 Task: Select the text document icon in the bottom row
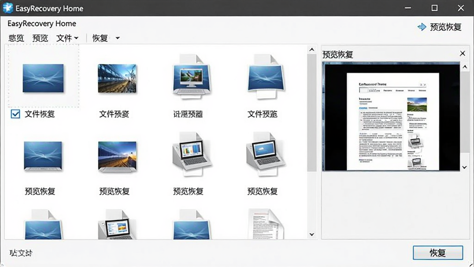266,224
